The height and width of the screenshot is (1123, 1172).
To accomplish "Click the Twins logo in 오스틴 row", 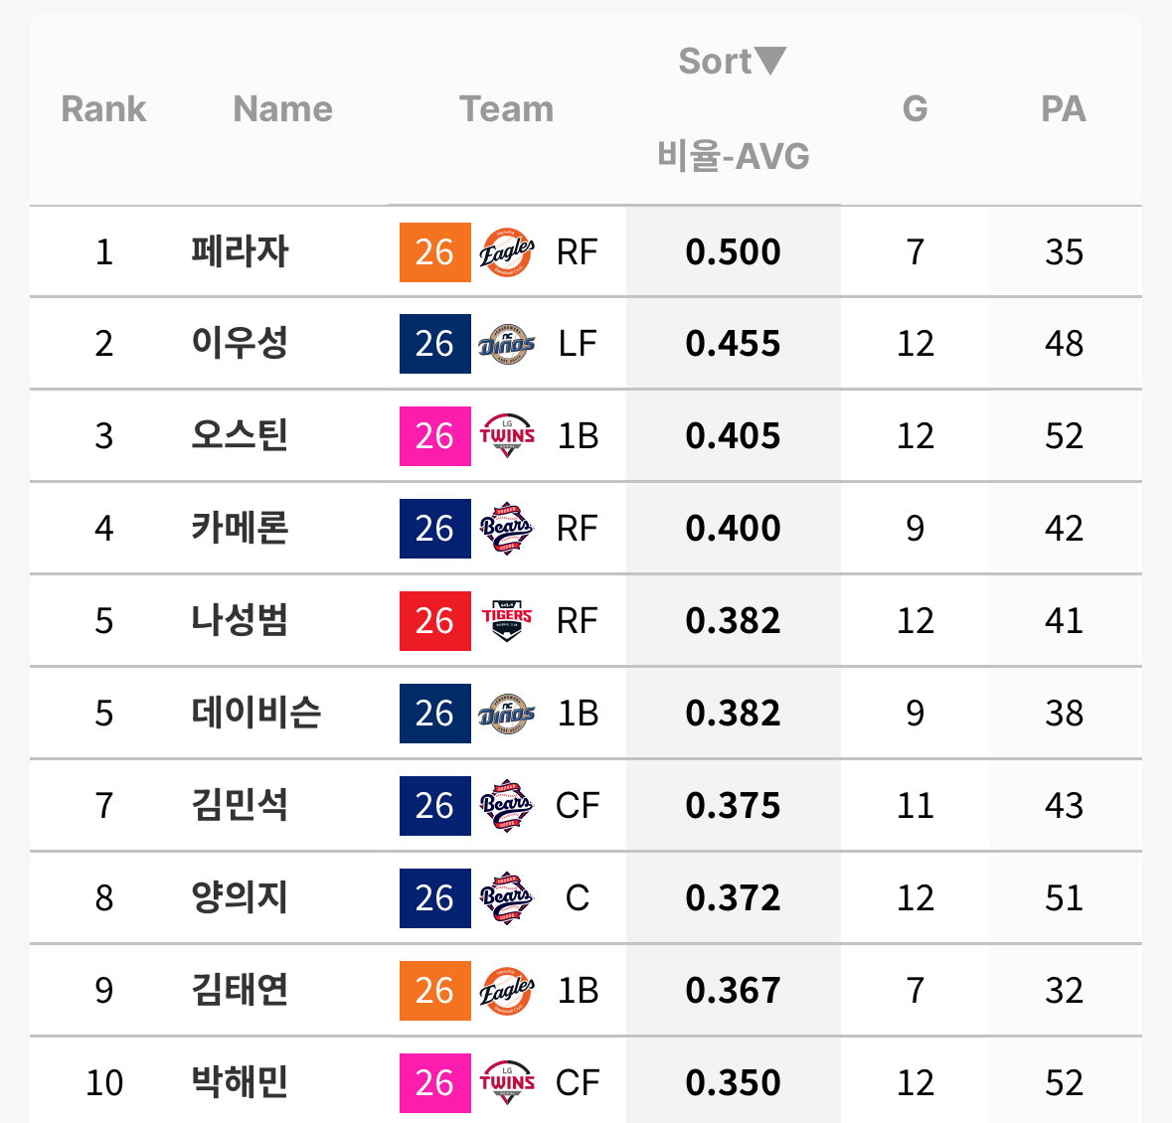I will (507, 435).
